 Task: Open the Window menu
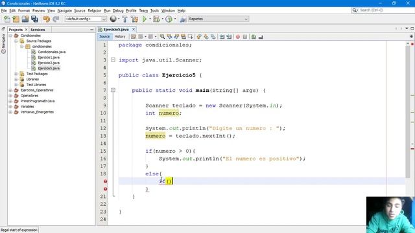pyautogui.click(x=168, y=10)
